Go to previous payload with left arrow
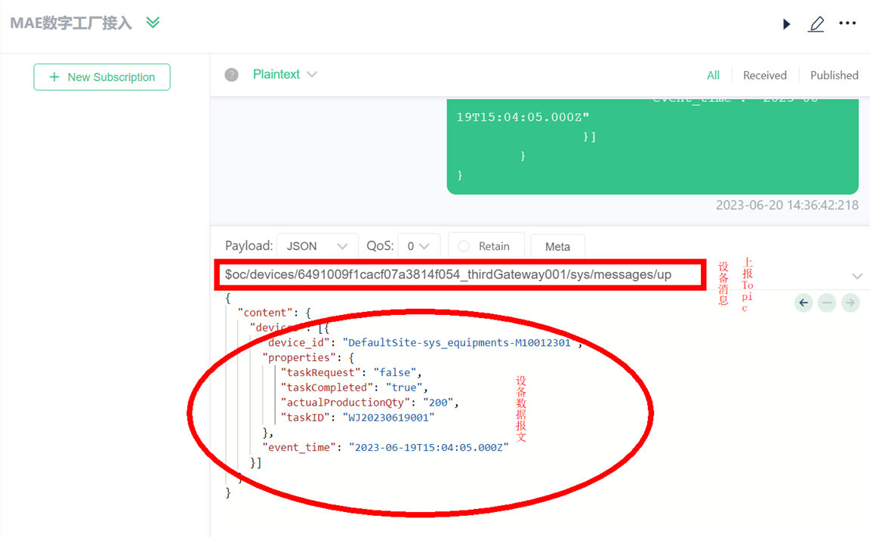This screenshot has width=870, height=537. [x=804, y=303]
